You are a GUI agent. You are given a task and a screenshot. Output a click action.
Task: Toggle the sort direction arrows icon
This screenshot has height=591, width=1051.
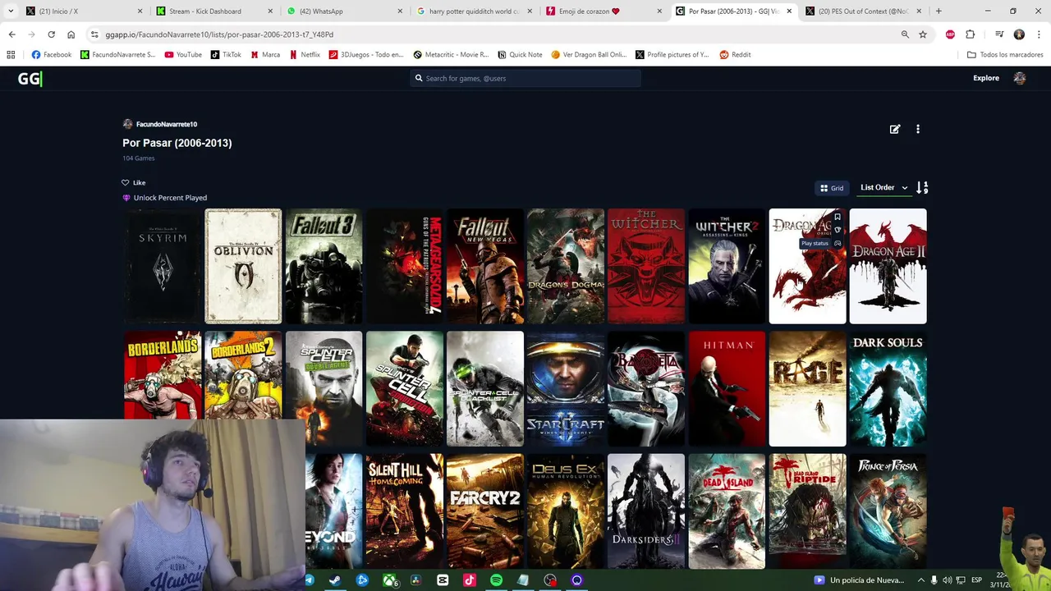922,188
